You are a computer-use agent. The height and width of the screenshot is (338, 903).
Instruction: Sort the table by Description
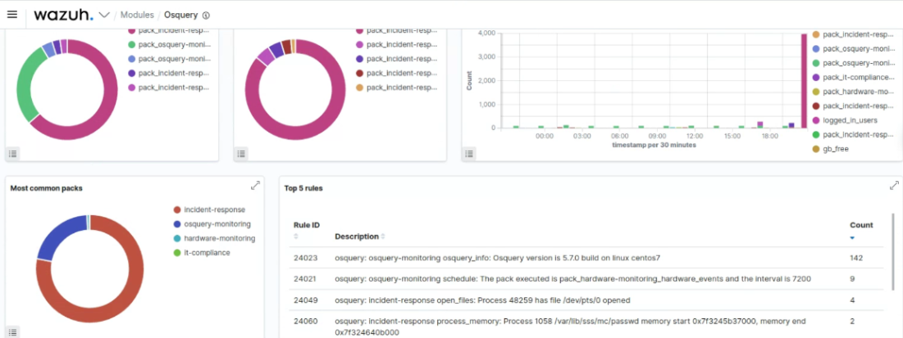[383, 237]
